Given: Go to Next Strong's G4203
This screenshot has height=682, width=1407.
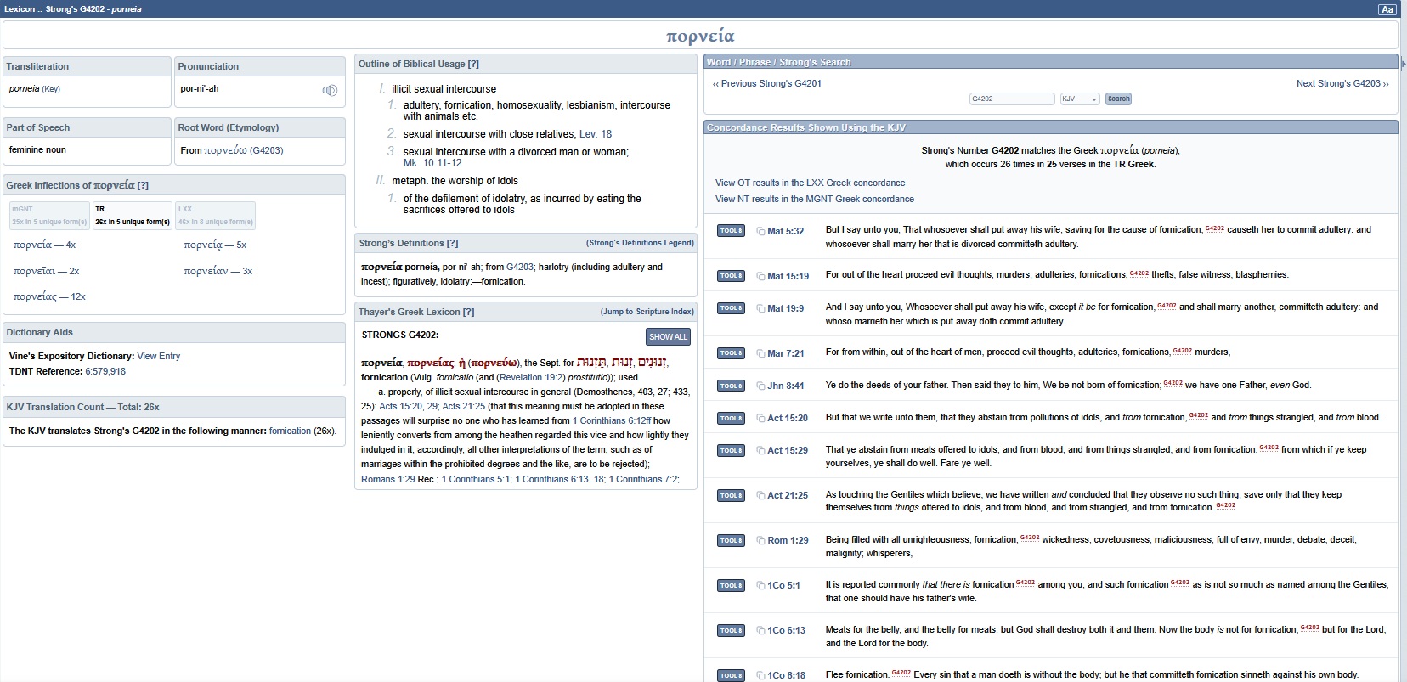Looking at the screenshot, I should pos(1342,83).
